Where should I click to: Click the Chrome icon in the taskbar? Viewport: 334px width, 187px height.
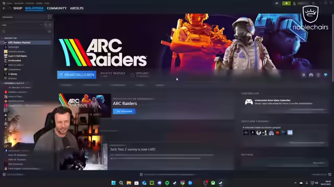(183, 183)
